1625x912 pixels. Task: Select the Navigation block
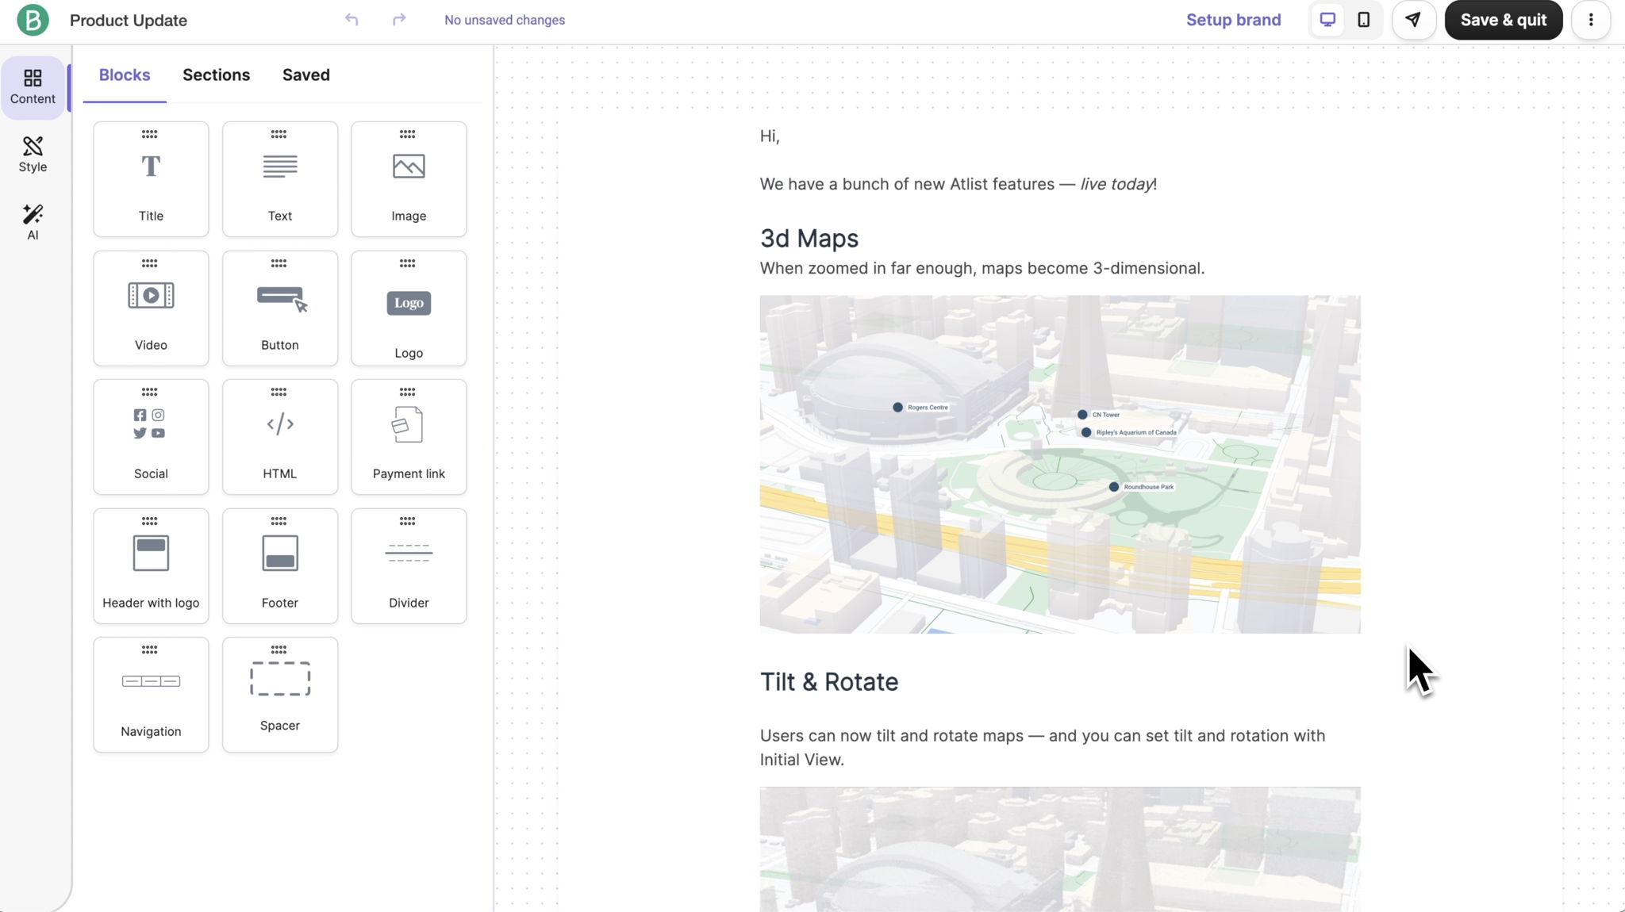pyautogui.click(x=151, y=695)
